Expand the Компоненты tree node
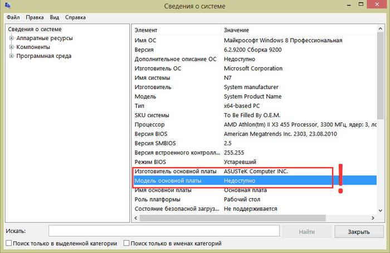This screenshot has width=390, height=253. pyautogui.click(x=11, y=47)
